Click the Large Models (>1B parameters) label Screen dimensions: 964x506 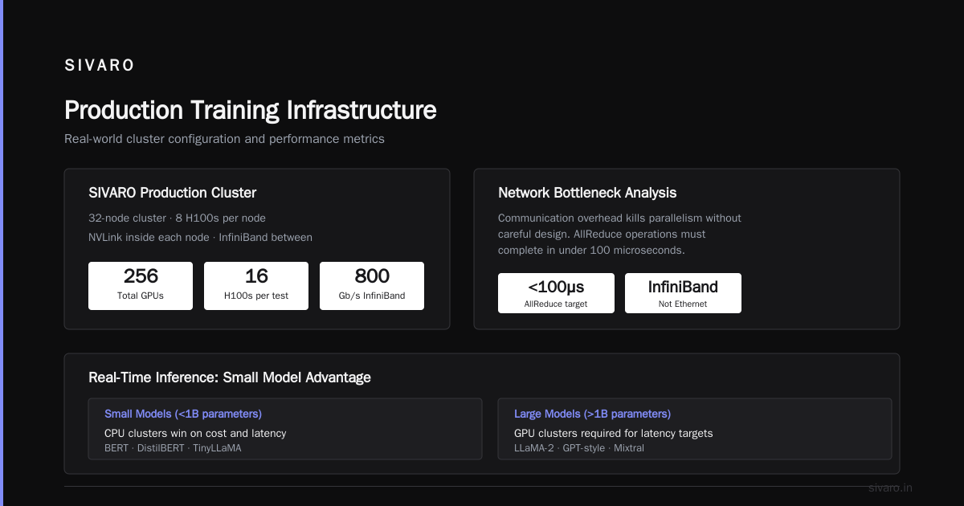click(x=592, y=414)
